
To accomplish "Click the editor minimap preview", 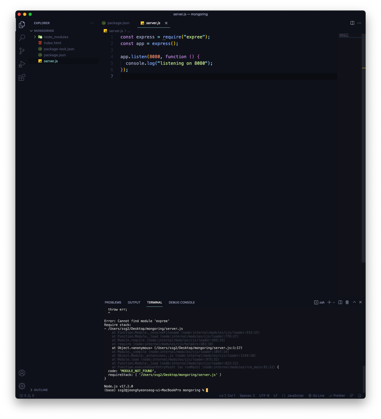I will coord(349,36).
